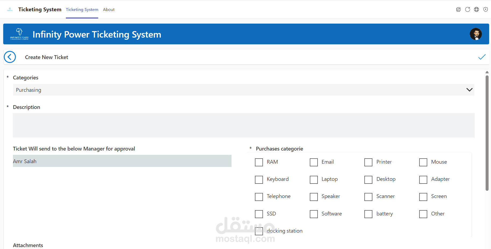Click the globe icon in header

[x=476, y=9]
